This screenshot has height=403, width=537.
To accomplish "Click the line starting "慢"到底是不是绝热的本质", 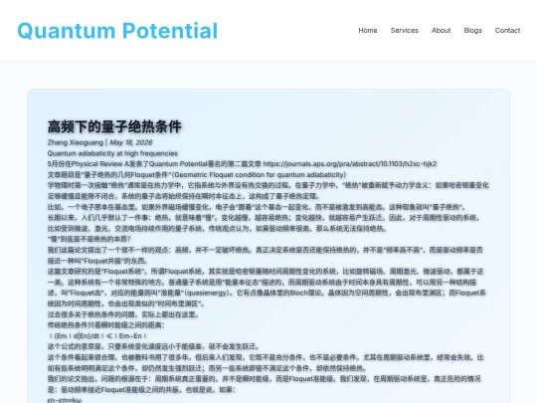I will click(x=89, y=239).
